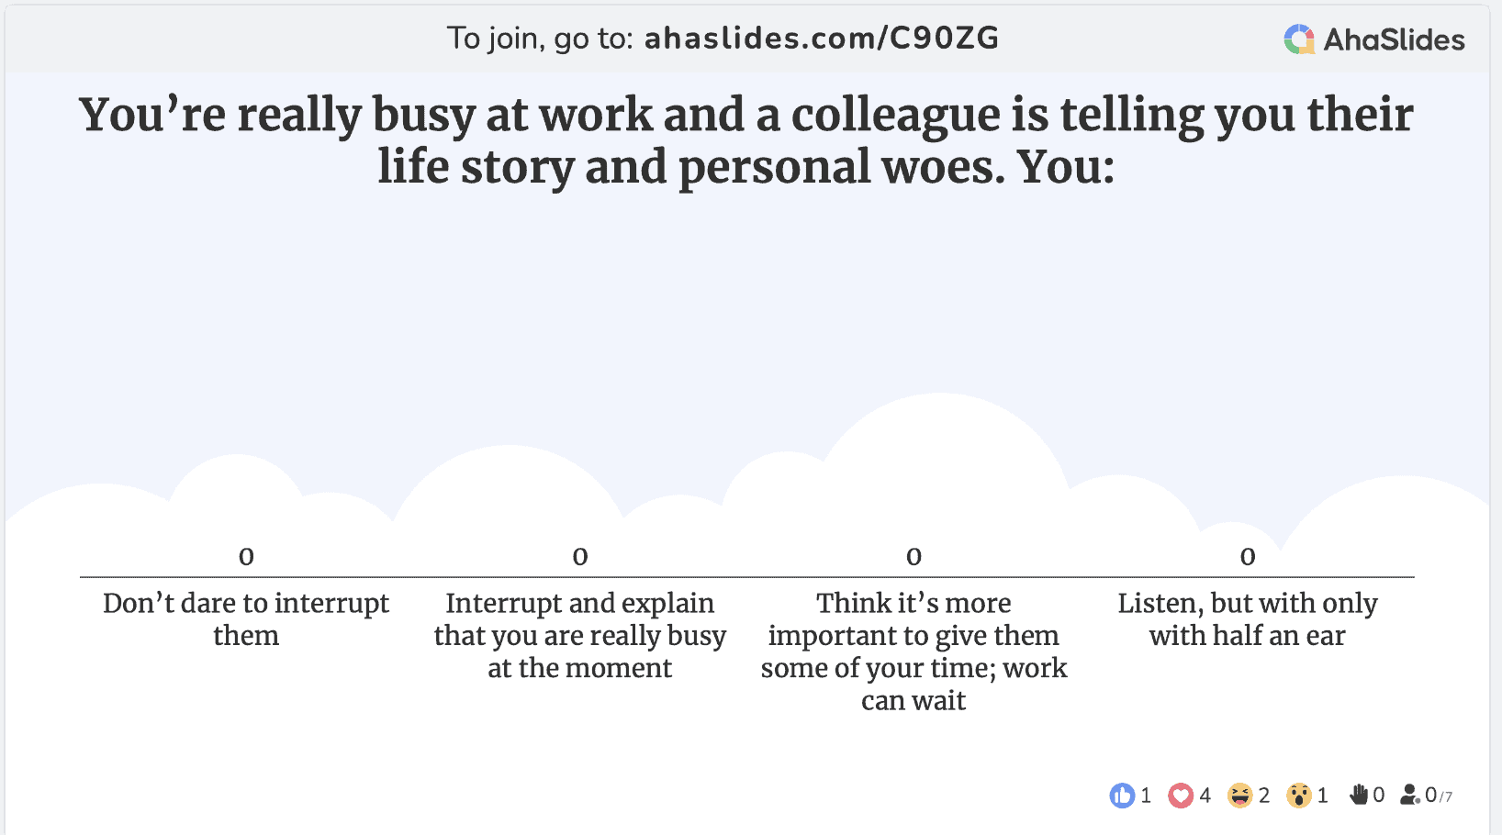Click the thumbs-up like reaction icon

coord(1122,796)
